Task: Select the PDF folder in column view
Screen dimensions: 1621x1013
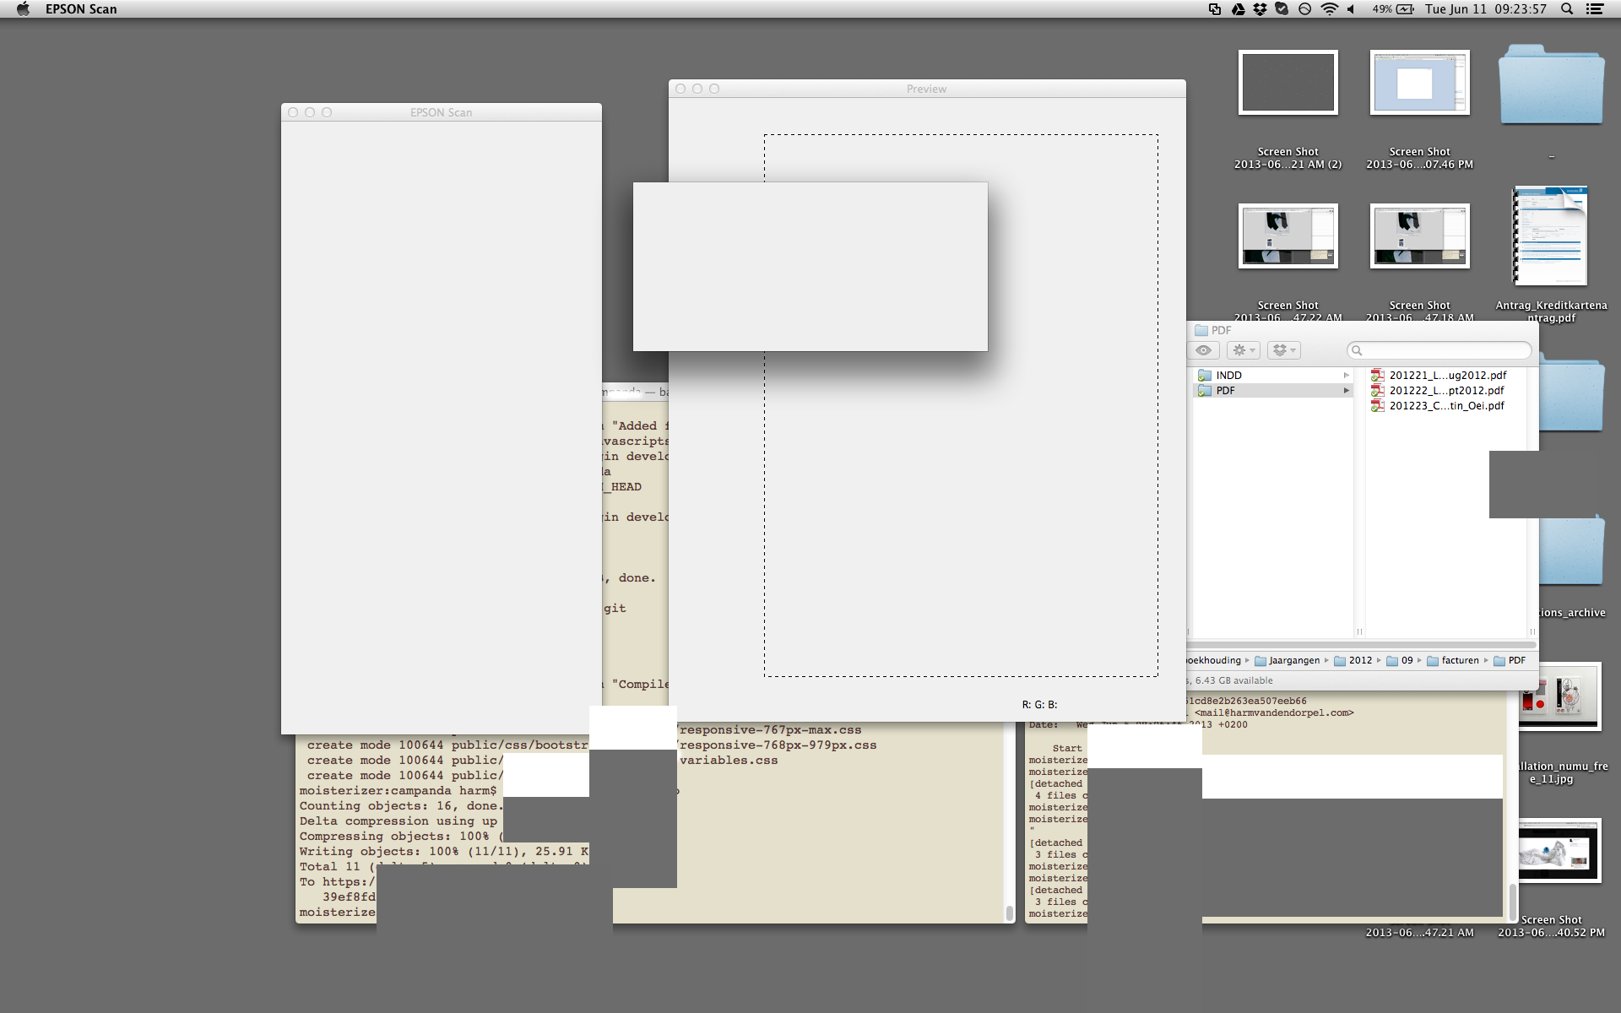Action: point(1225,391)
